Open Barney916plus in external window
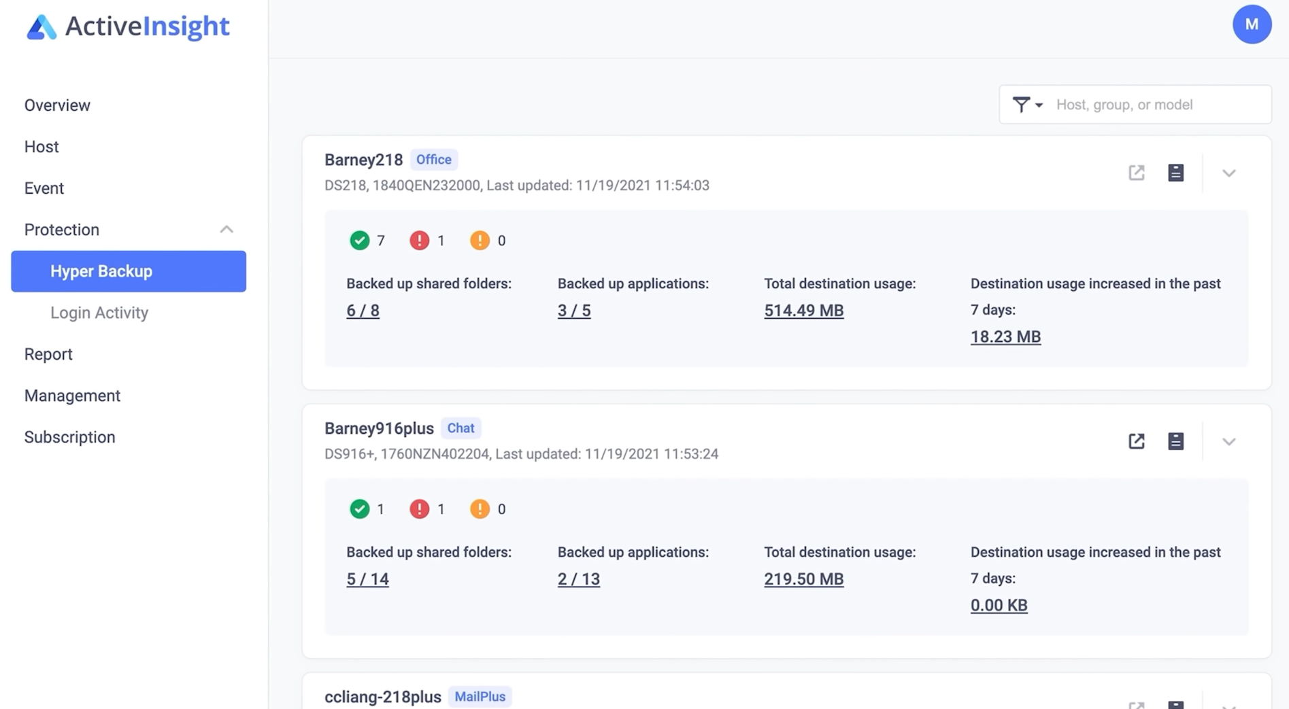1289x709 pixels. 1137,441
